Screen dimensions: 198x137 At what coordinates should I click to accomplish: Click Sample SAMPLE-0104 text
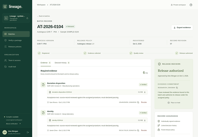coord(69,32)
